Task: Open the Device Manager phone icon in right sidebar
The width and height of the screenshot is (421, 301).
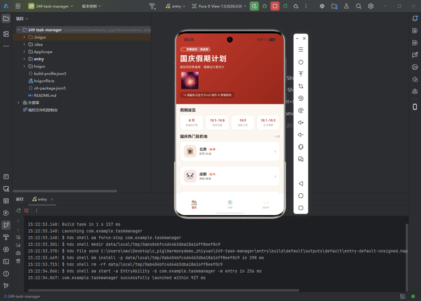Action: click(415, 107)
